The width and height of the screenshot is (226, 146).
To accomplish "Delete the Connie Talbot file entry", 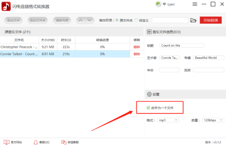I will coord(137,54).
